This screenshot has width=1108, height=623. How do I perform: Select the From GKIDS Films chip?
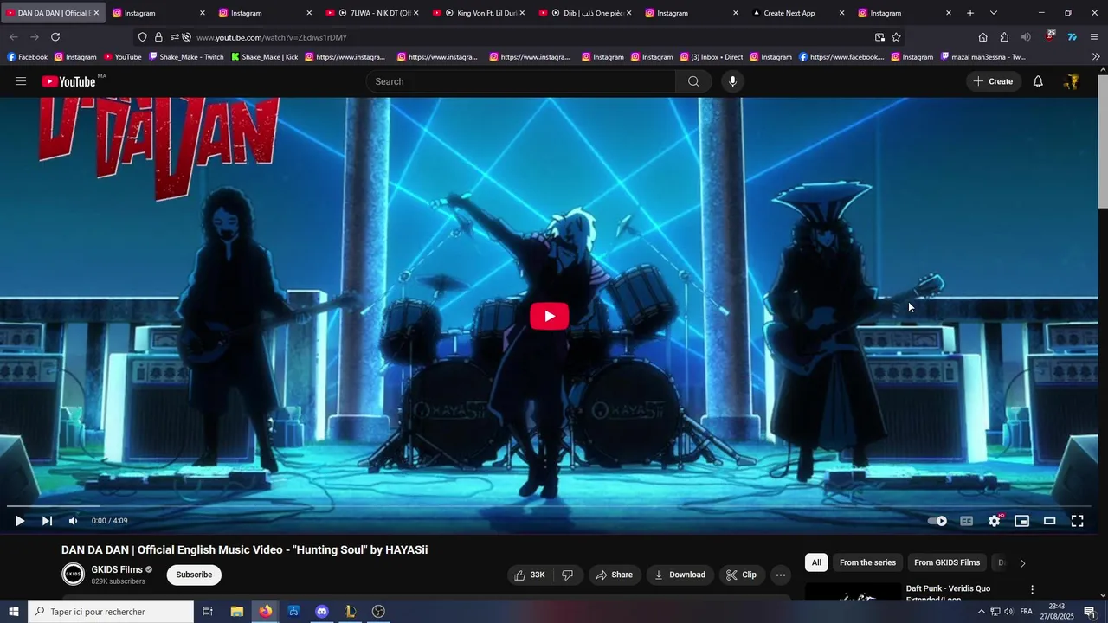947,562
